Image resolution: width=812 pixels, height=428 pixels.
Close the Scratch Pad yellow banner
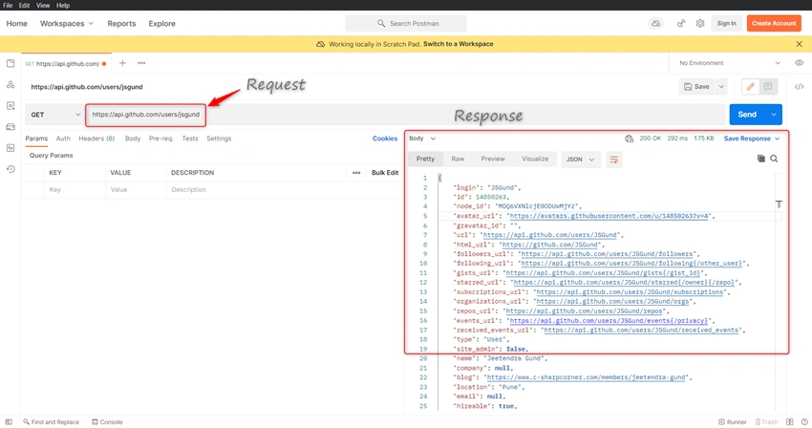(799, 44)
